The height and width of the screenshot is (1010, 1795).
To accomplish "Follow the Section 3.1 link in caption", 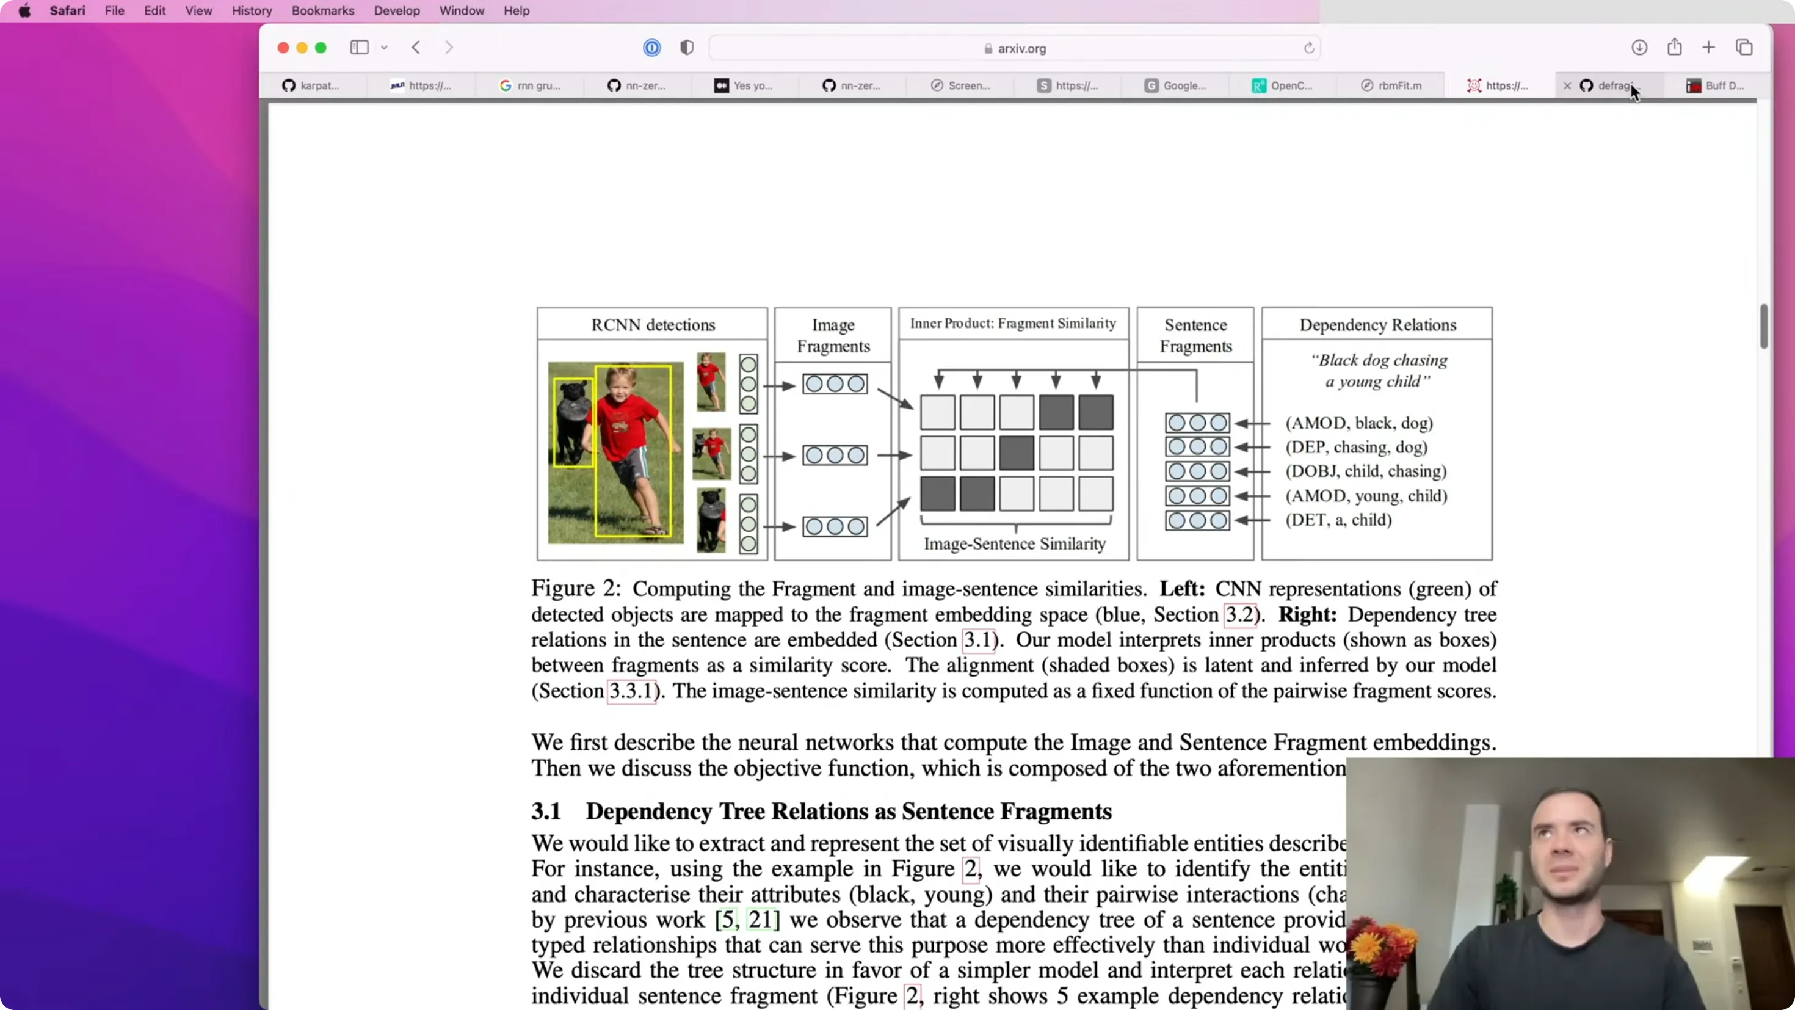I will pyautogui.click(x=979, y=640).
